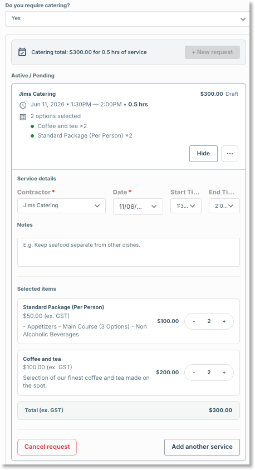Viewport: 255px width, 470px height.
Task: Click green bullet beside Standard Package ×2
Action: click(x=32, y=136)
